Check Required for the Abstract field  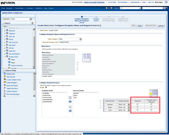coord(138,105)
